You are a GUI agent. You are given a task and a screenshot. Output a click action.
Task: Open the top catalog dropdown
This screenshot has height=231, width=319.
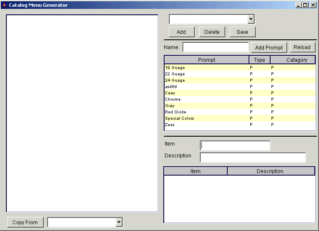click(x=251, y=19)
